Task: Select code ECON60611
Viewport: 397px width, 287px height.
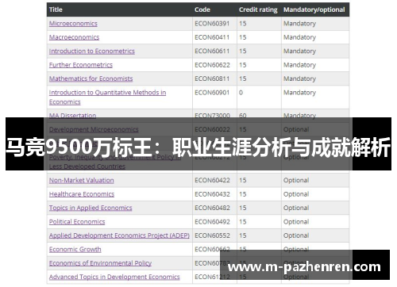Action: (x=212, y=51)
